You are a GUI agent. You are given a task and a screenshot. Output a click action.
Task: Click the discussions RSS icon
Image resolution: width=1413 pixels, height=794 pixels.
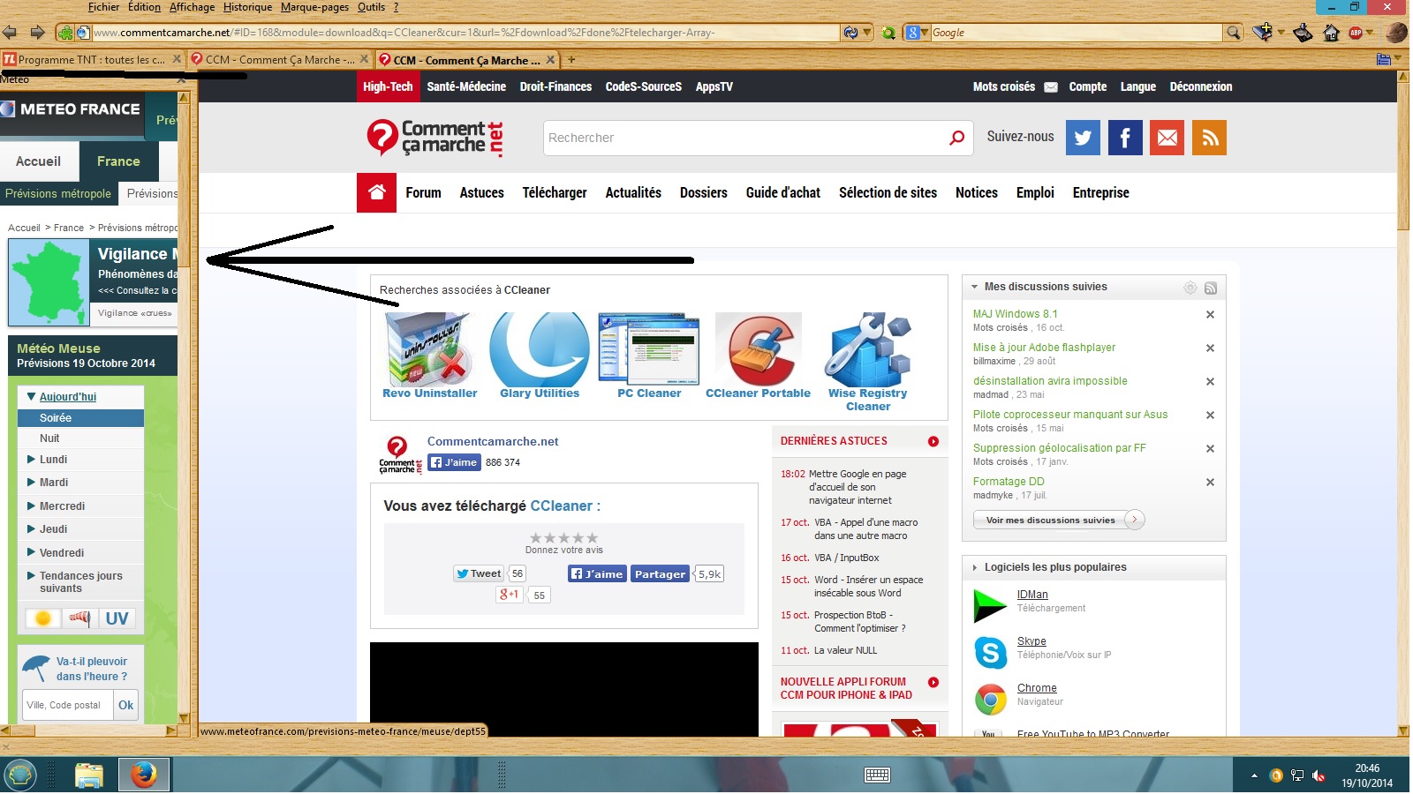(x=1211, y=288)
